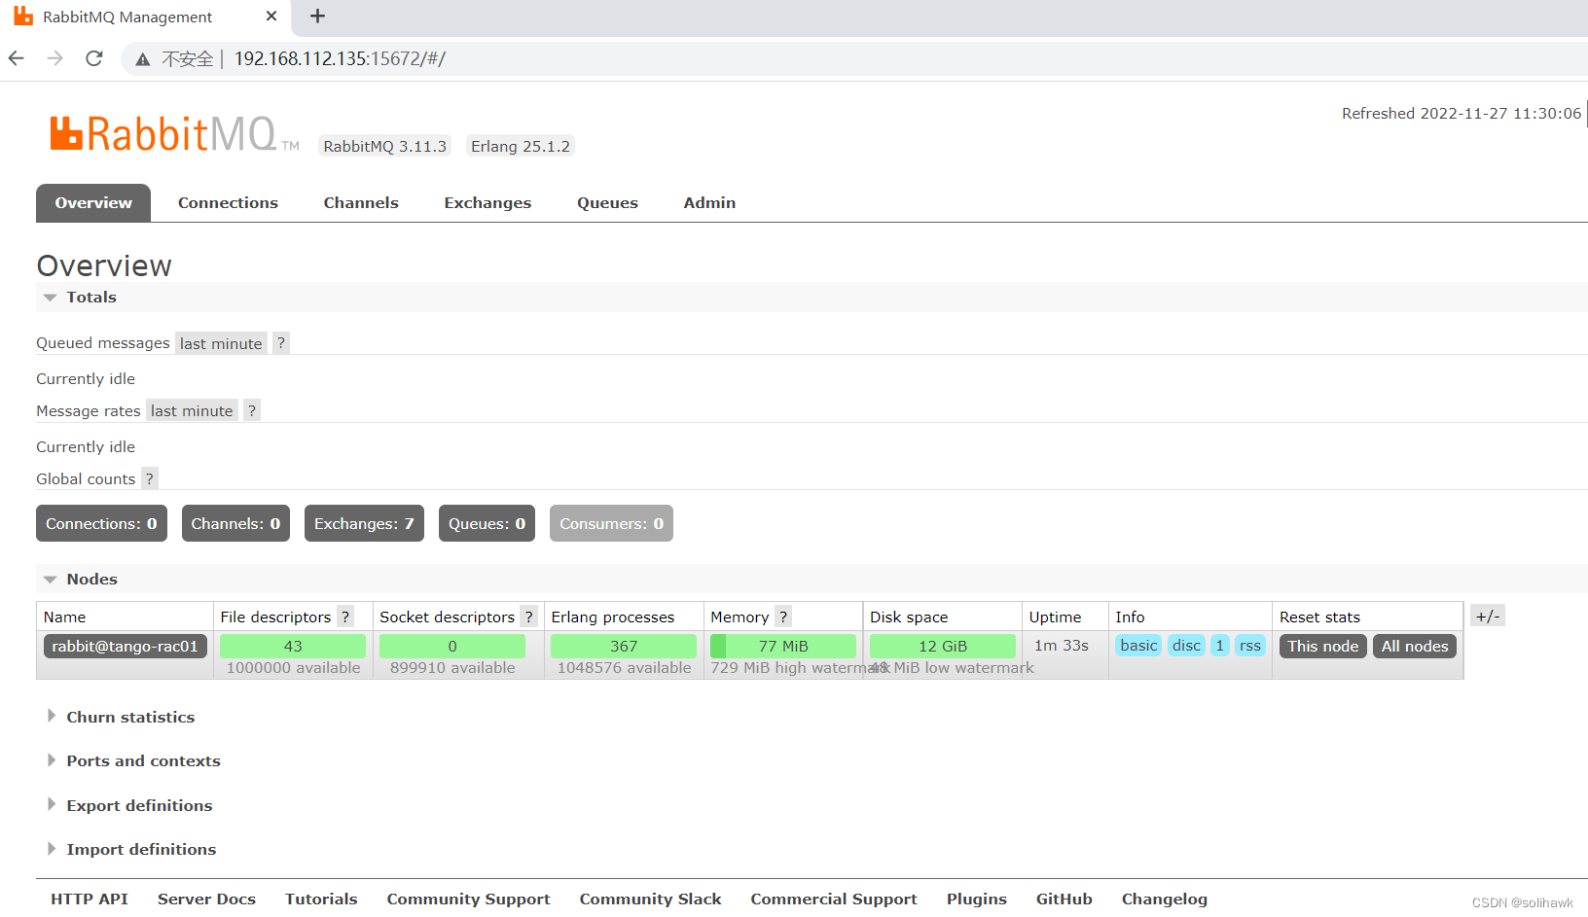The width and height of the screenshot is (1588, 917).
Task: Switch to the Connections tab
Action: point(228,202)
